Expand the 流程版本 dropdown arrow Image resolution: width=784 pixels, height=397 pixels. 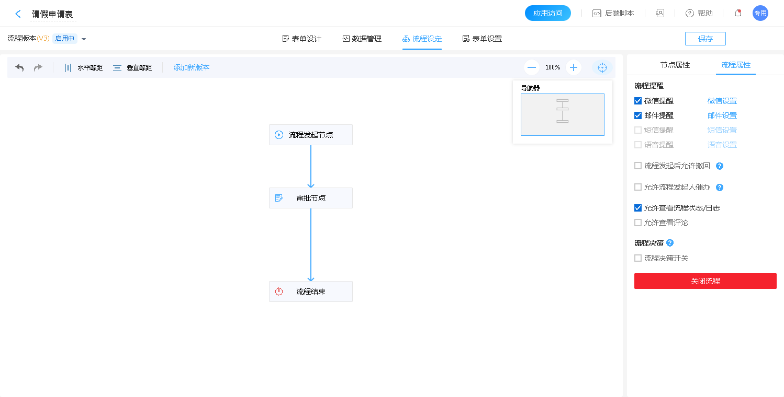click(x=84, y=39)
